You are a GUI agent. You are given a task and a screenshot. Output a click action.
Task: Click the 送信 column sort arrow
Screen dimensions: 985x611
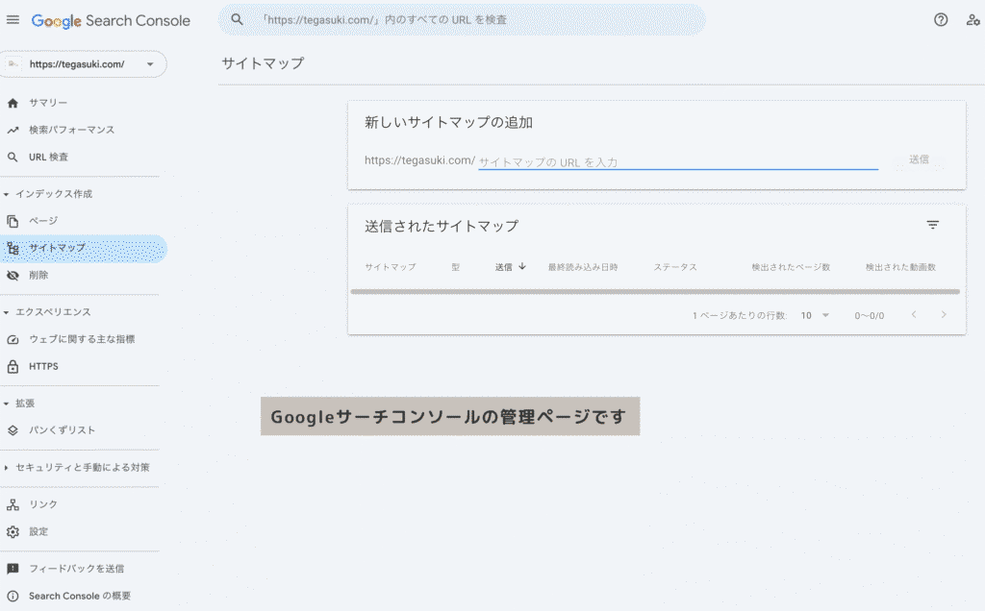[522, 267]
